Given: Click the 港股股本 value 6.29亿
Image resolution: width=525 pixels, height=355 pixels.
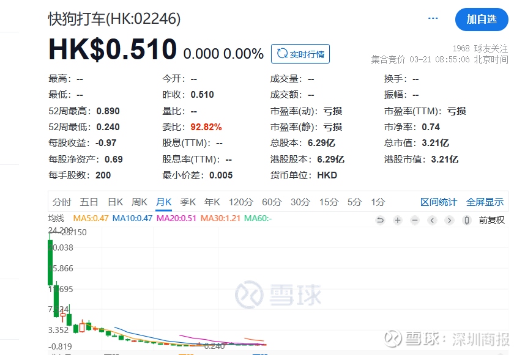Looking at the screenshot, I should click(x=331, y=159).
